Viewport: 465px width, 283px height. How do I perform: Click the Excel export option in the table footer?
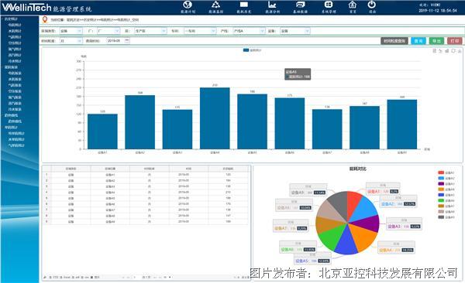click(65, 278)
